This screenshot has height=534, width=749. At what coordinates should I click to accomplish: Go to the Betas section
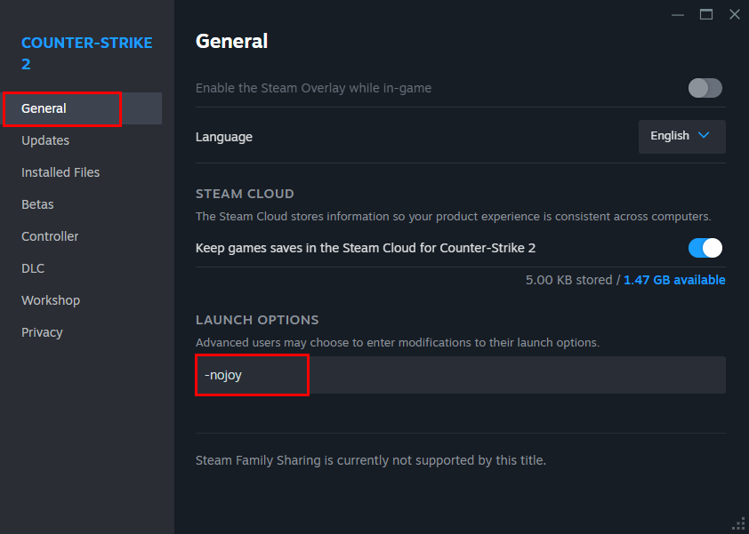click(37, 204)
